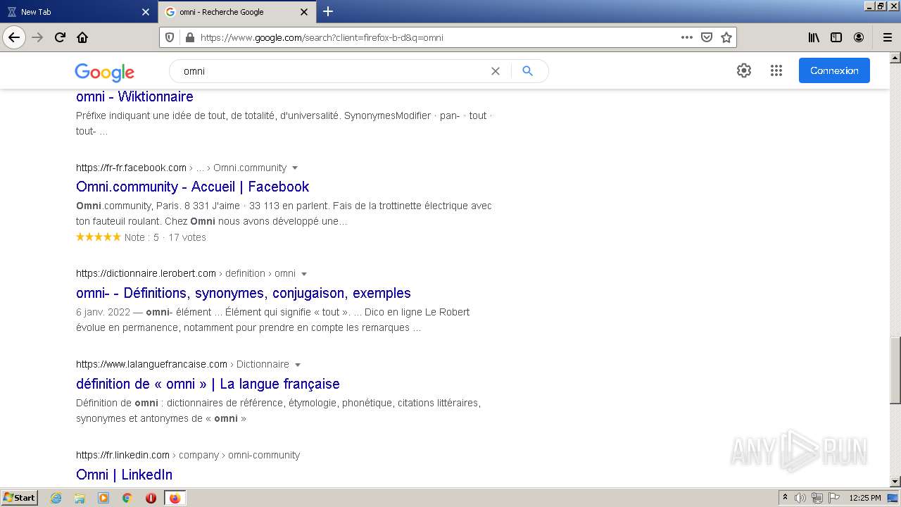The width and height of the screenshot is (901, 507).
Task: Open Internet Explorer from taskbar
Action: (x=56, y=498)
